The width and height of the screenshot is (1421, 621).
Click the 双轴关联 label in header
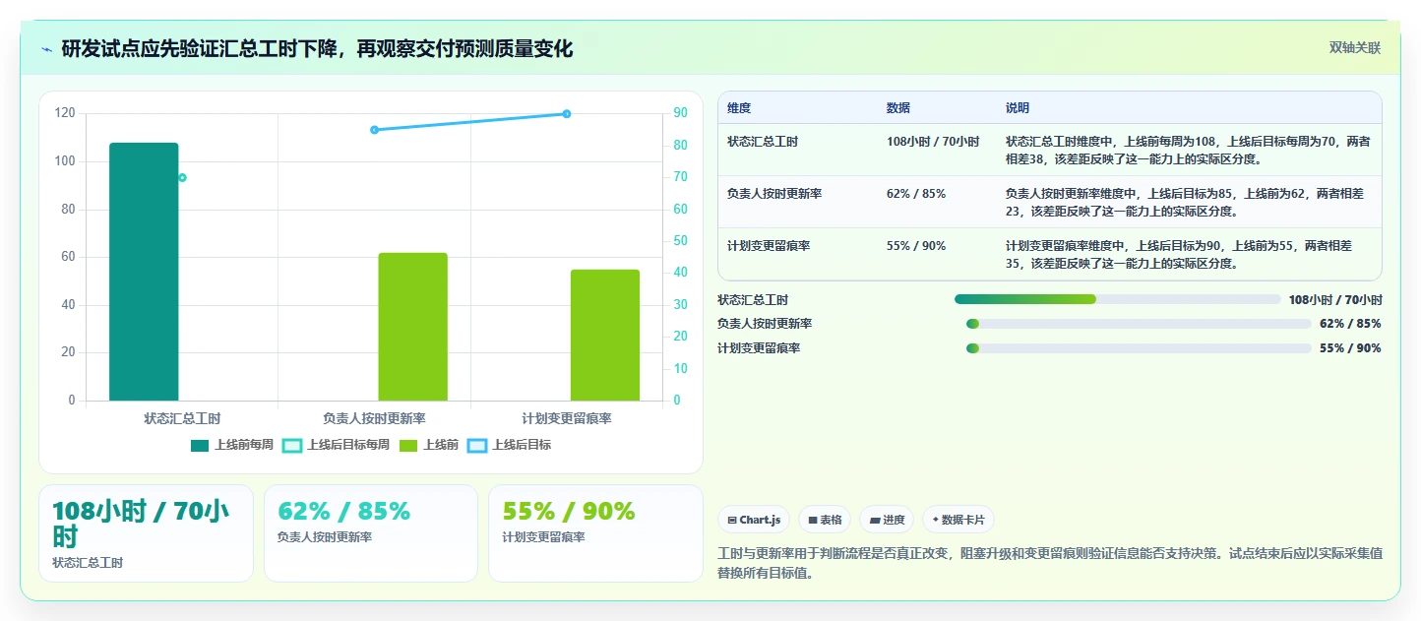(x=1355, y=47)
